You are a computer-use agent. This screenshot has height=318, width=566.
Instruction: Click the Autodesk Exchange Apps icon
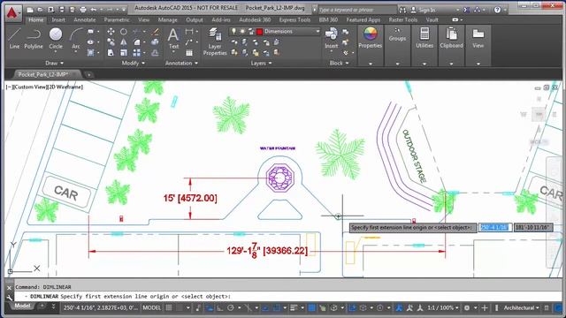pos(466,10)
